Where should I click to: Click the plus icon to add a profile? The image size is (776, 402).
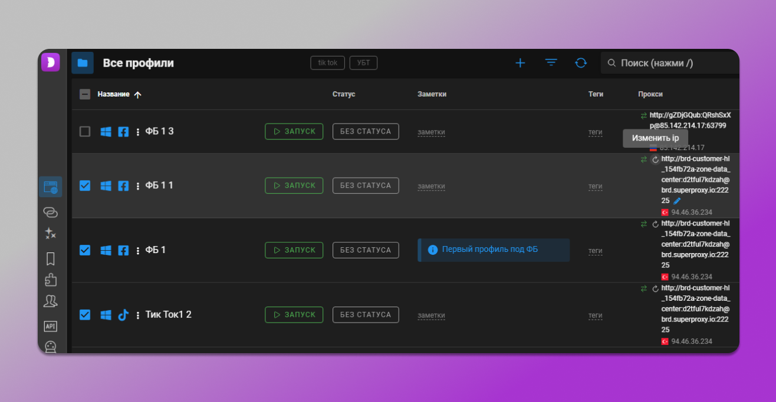pos(520,63)
